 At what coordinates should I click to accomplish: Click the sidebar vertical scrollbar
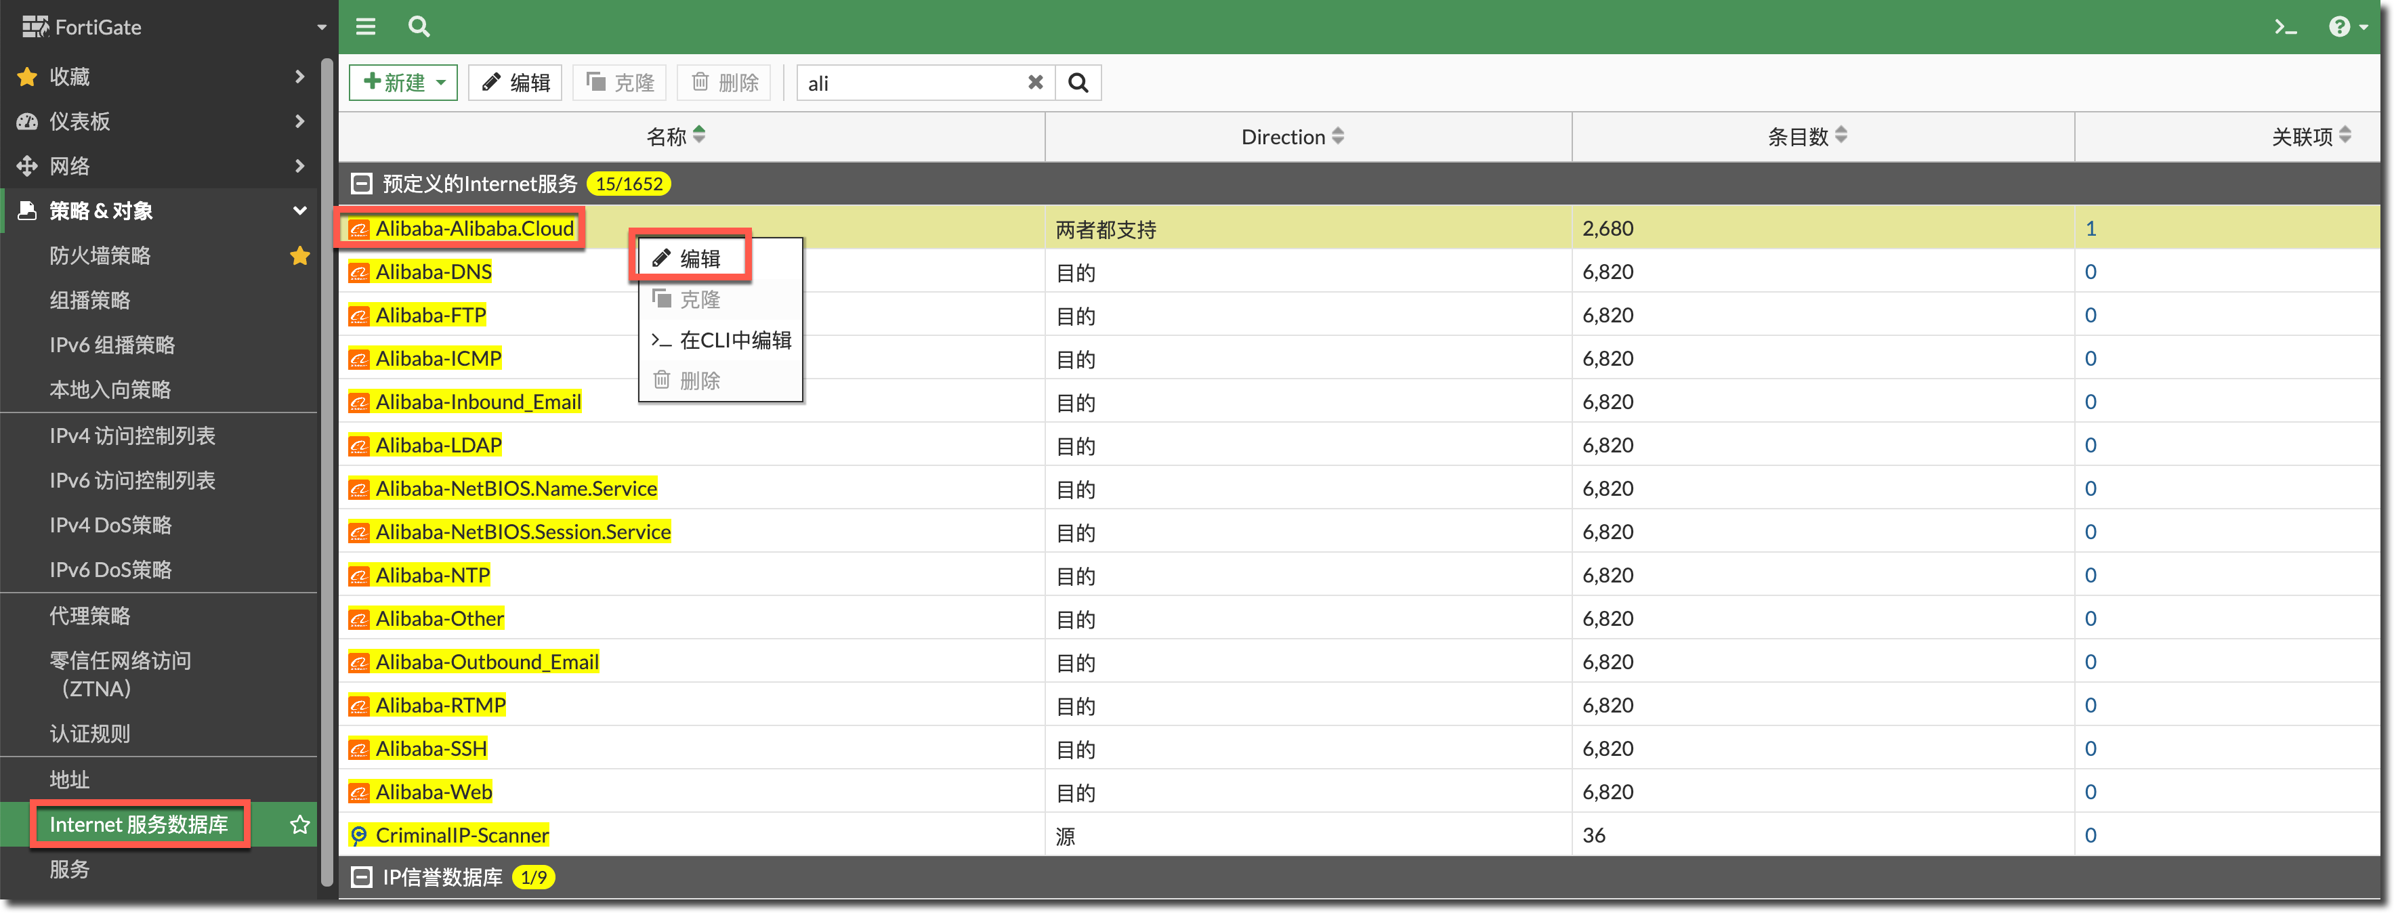click(x=327, y=465)
